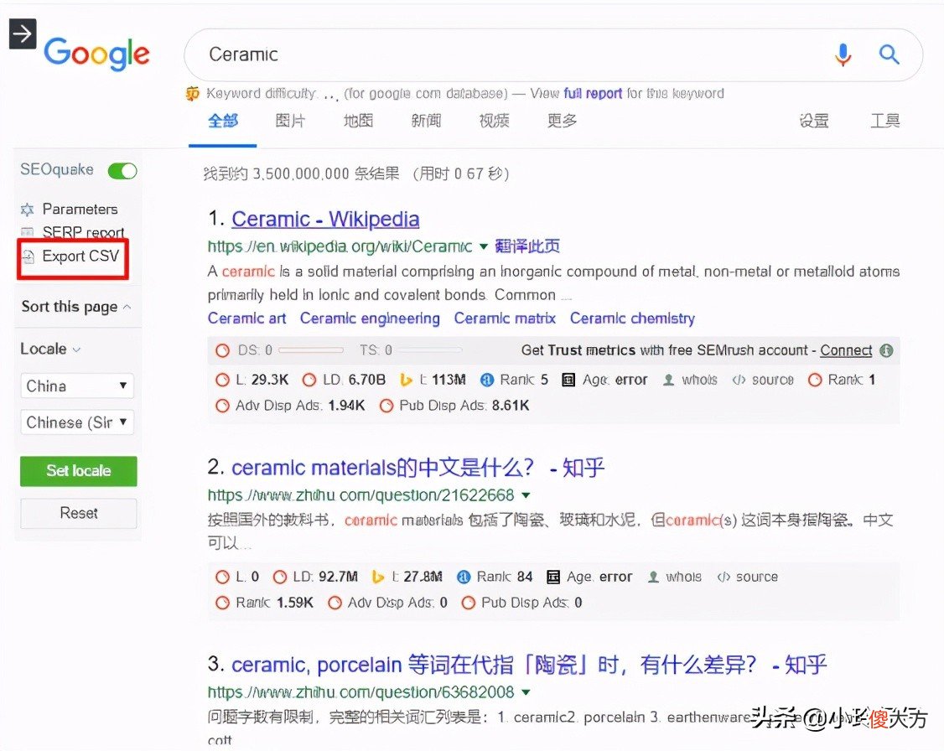Open ceramic materials的中文是什么 Zhihu result

(418, 468)
